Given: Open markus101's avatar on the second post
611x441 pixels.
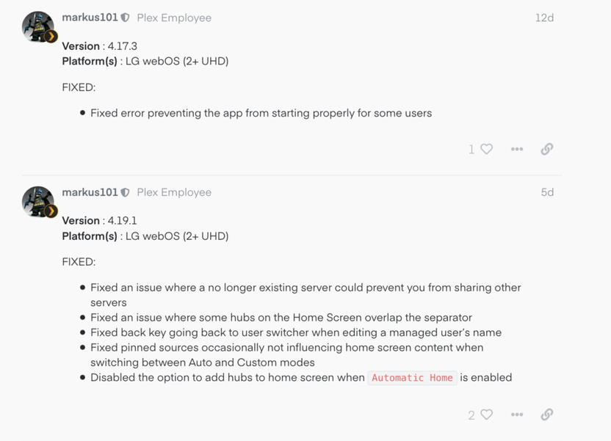Looking at the screenshot, I should pos(37,202).
